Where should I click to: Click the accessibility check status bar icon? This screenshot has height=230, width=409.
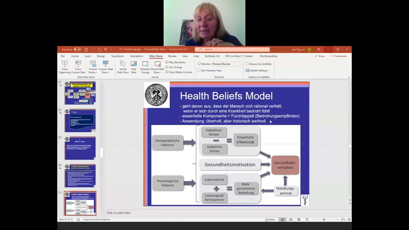[x=78, y=219]
